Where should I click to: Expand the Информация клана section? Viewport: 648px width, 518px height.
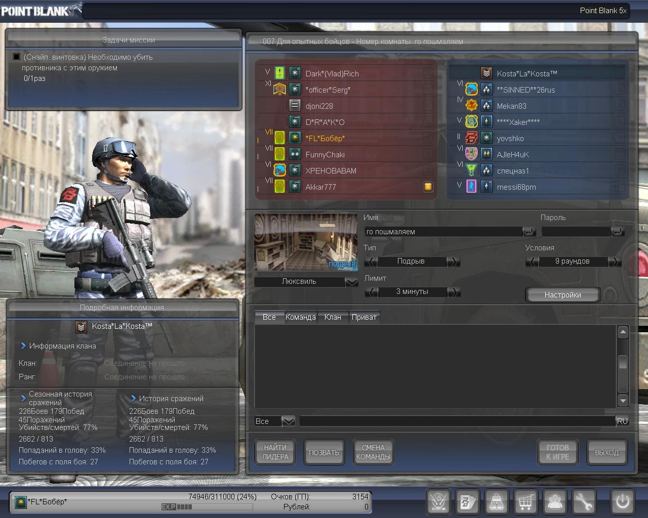(23, 346)
